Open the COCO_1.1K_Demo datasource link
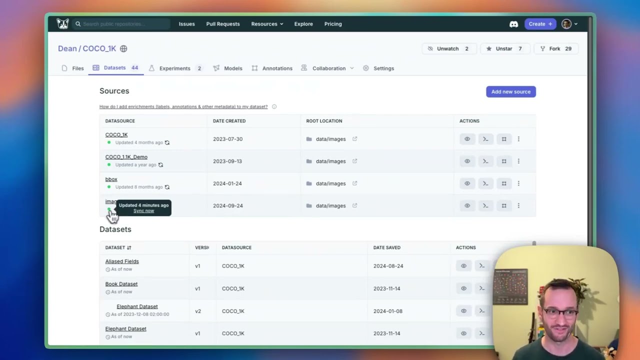The height and width of the screenshot is (360, 640). tap(126, 157)
